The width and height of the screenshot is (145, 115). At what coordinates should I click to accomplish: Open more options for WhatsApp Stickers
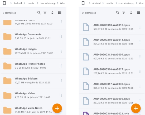point(61,81)
